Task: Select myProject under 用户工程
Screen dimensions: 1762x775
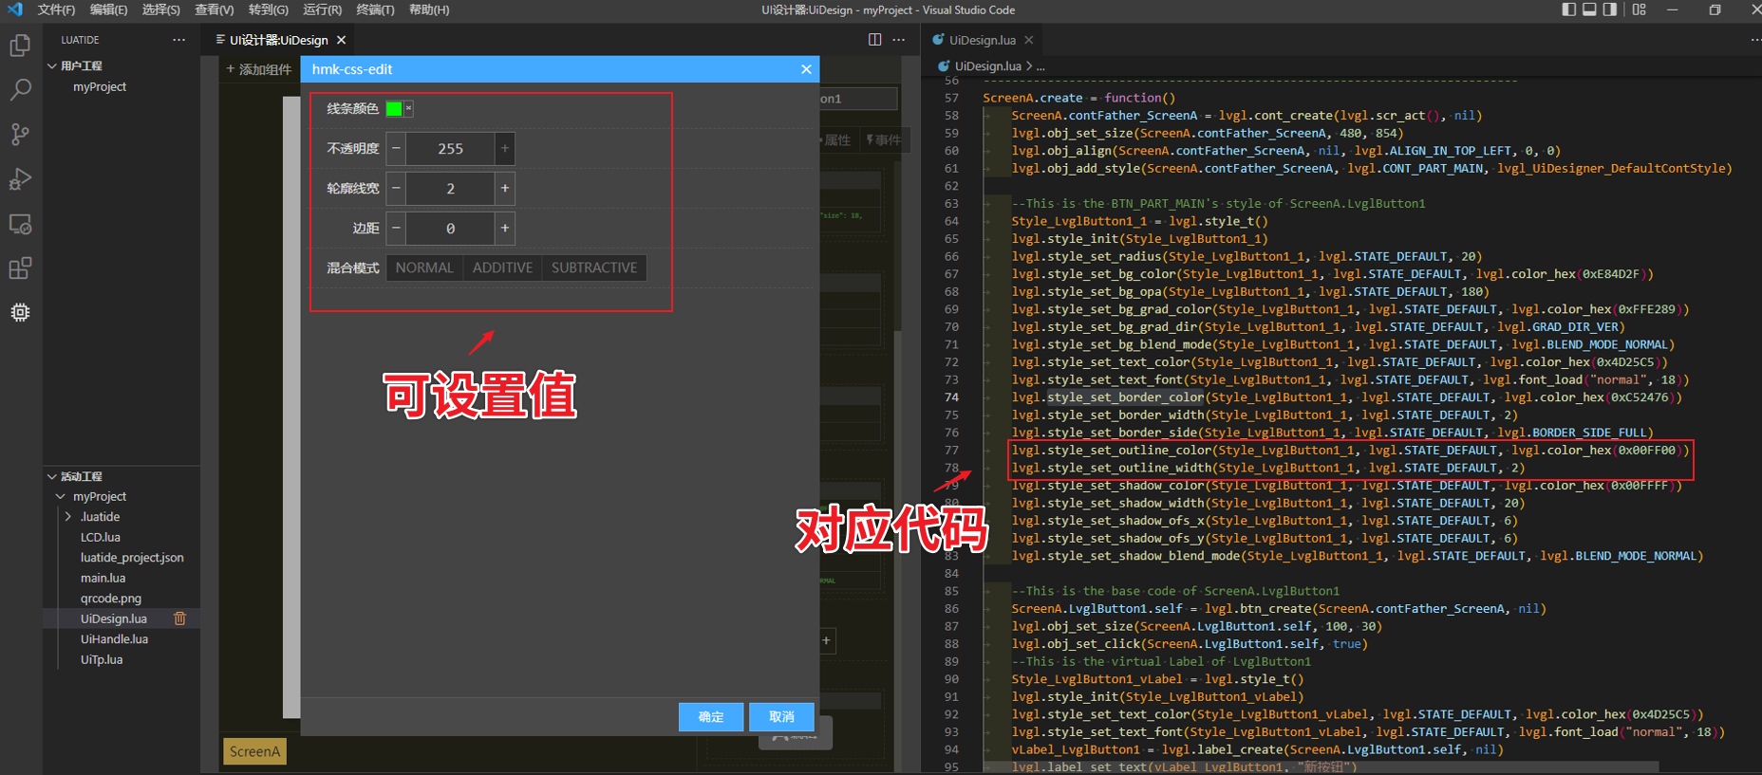Action: tap(100, 86)
